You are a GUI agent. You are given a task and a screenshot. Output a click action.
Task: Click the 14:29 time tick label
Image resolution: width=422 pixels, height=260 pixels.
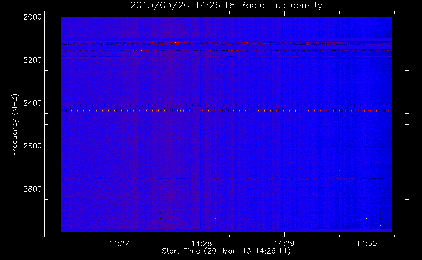(284, 244)
